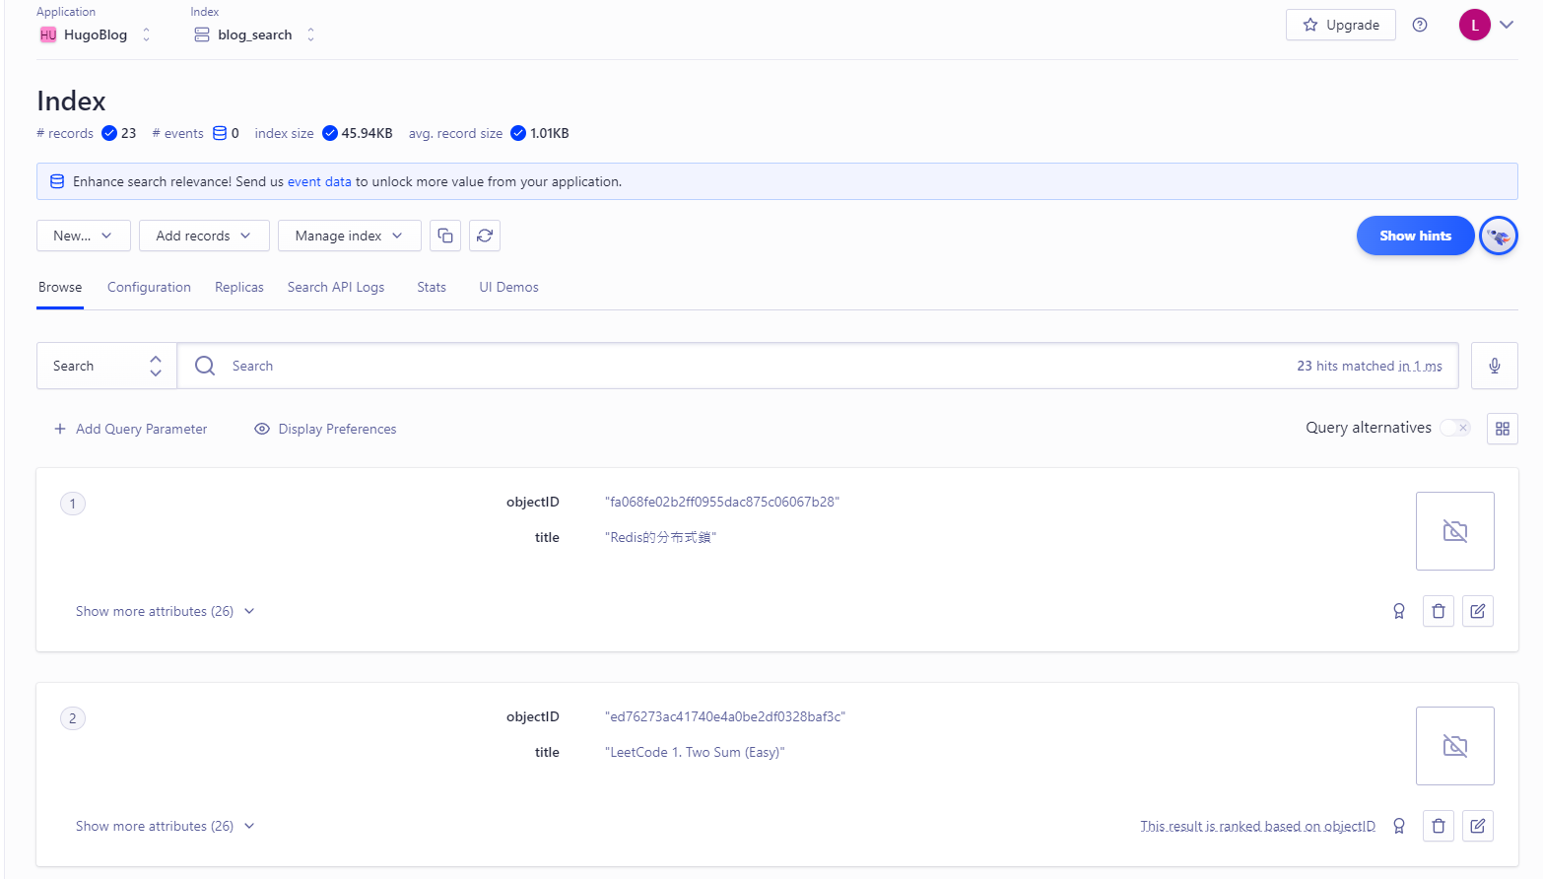This screenshot has height=879, width=1543.
Task: Follow the event data link
Action: click(x=319, y=181)
